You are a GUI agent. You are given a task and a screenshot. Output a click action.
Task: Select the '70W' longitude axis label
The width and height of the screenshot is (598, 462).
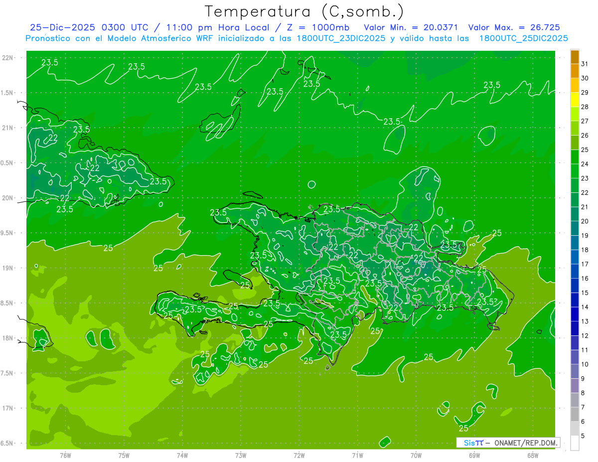click(416, 455)
